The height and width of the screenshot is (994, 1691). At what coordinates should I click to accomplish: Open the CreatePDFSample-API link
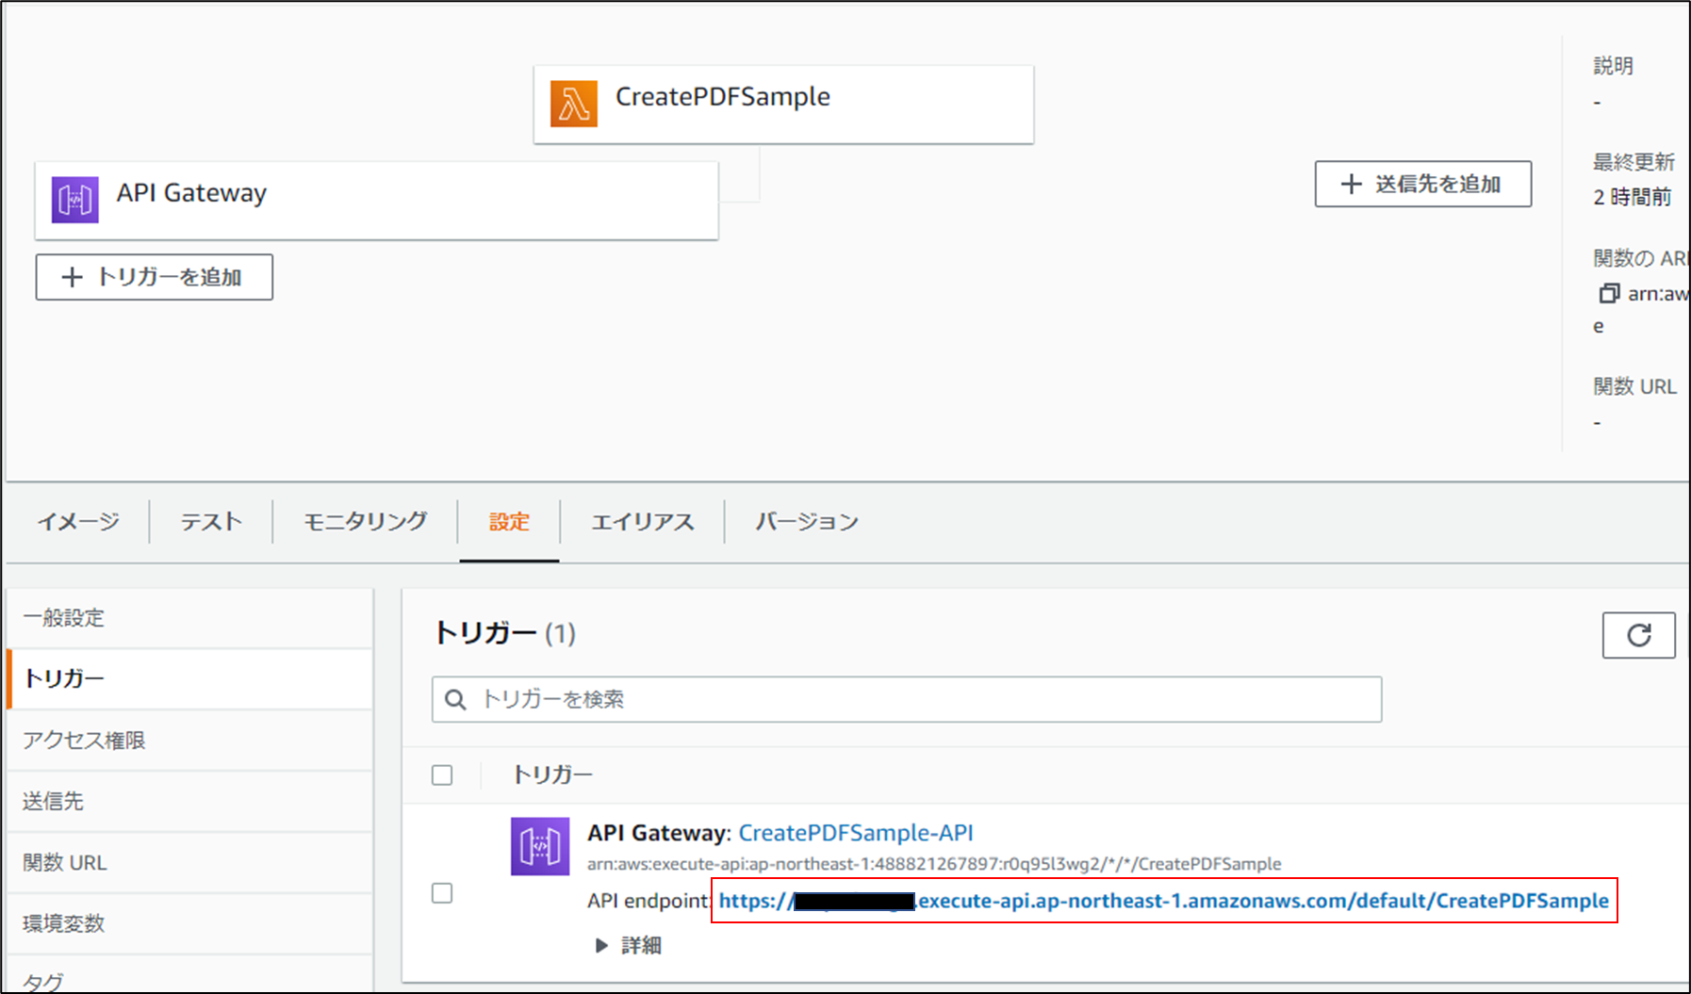(856, 833)
